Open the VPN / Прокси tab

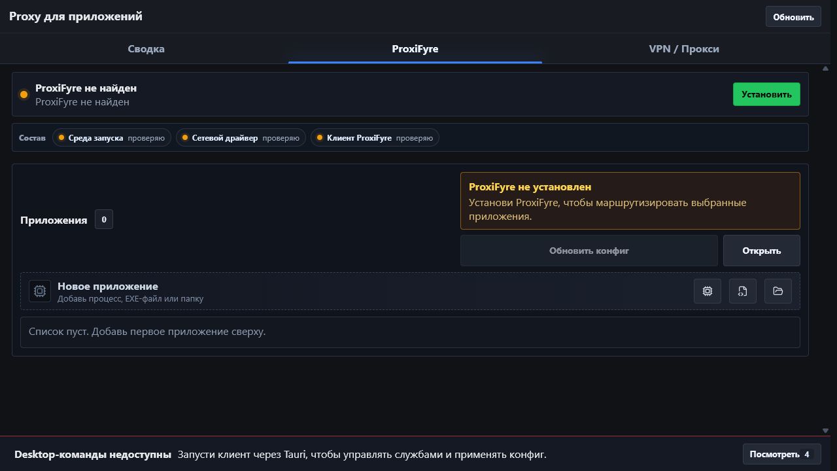[684, 48]
